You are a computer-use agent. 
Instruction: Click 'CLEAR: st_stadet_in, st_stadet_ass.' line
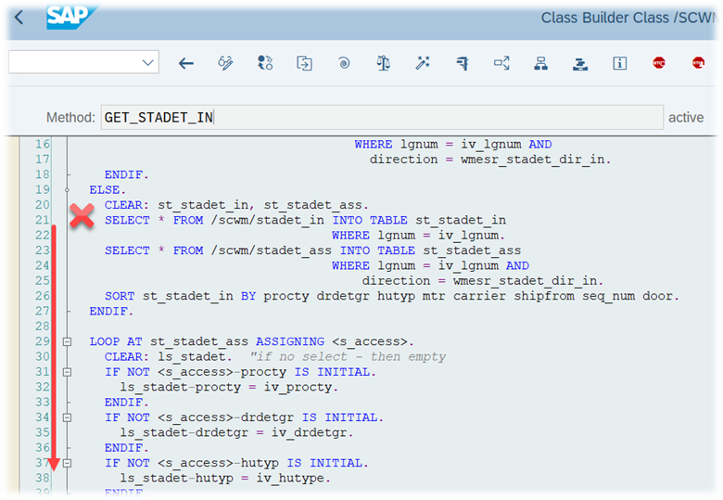point(236,205)
